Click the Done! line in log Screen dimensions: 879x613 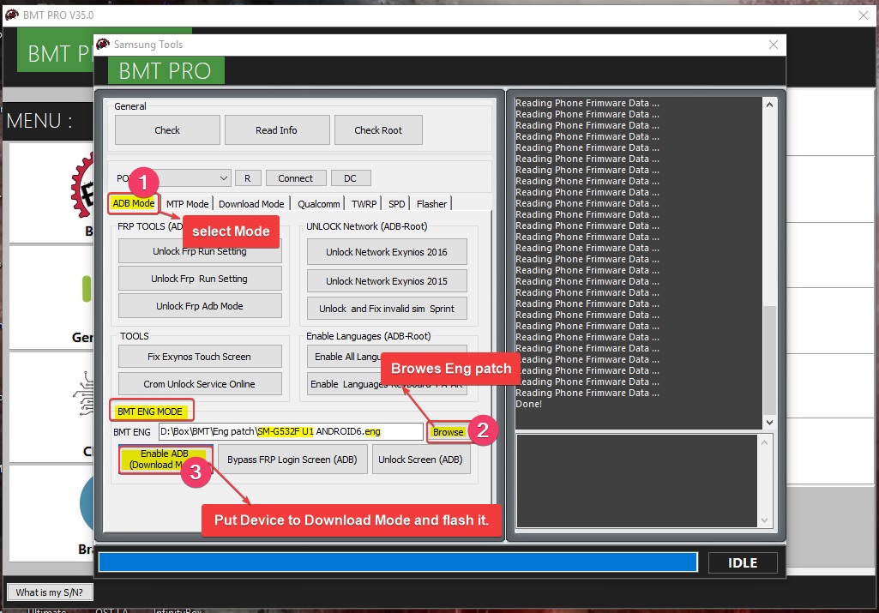(528, 404)
